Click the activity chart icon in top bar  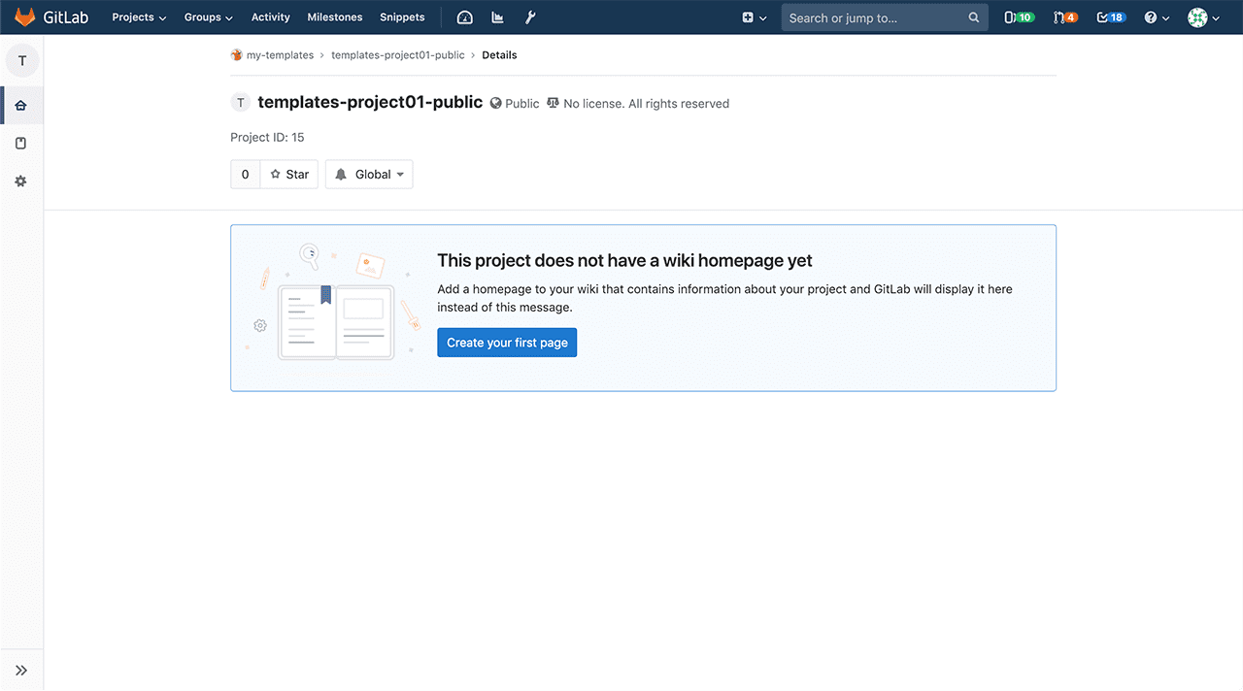(497, 16)
